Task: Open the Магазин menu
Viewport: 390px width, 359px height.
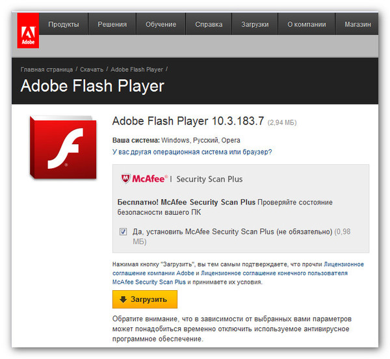Action: coord(357,24)
